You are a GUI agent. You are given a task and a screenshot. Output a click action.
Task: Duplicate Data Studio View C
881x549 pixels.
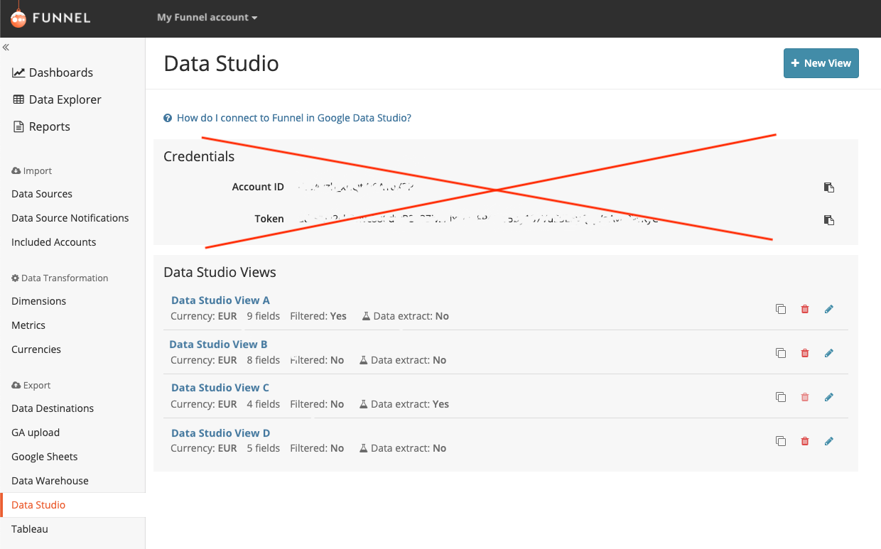coord(781,397)
